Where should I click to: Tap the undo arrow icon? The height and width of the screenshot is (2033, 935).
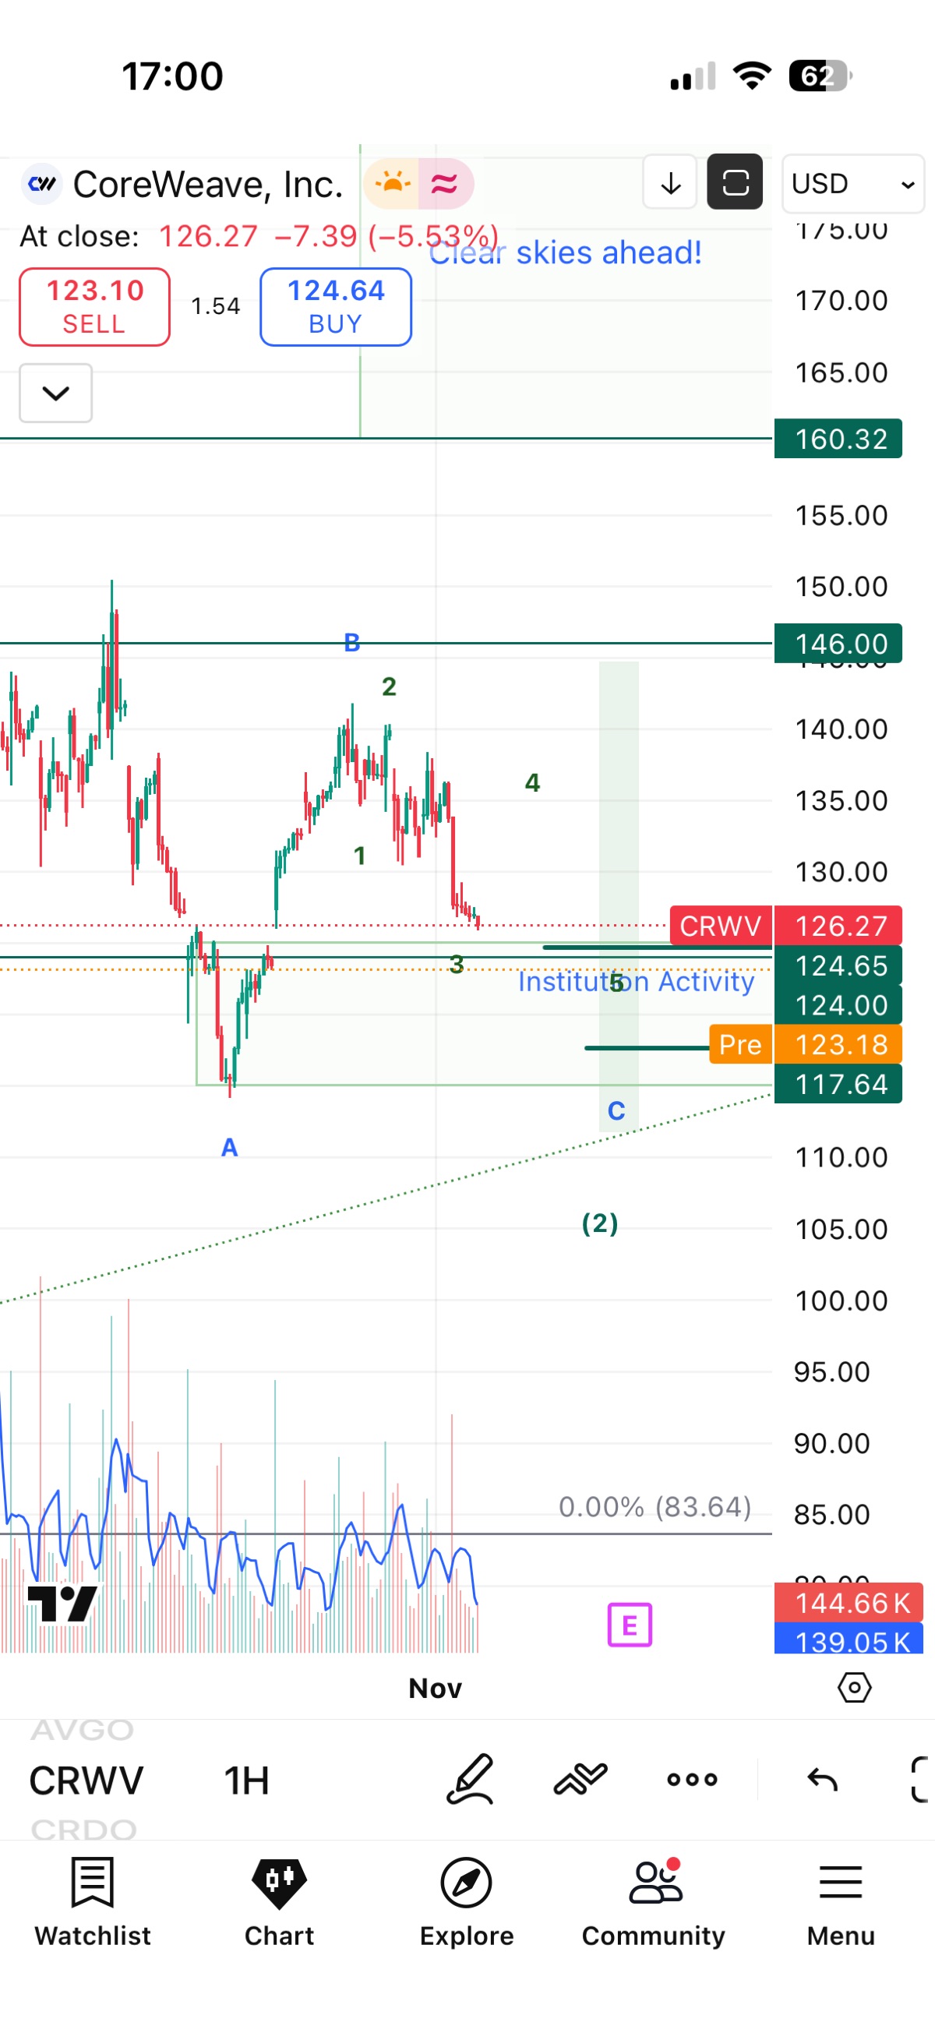(822, 1779)
